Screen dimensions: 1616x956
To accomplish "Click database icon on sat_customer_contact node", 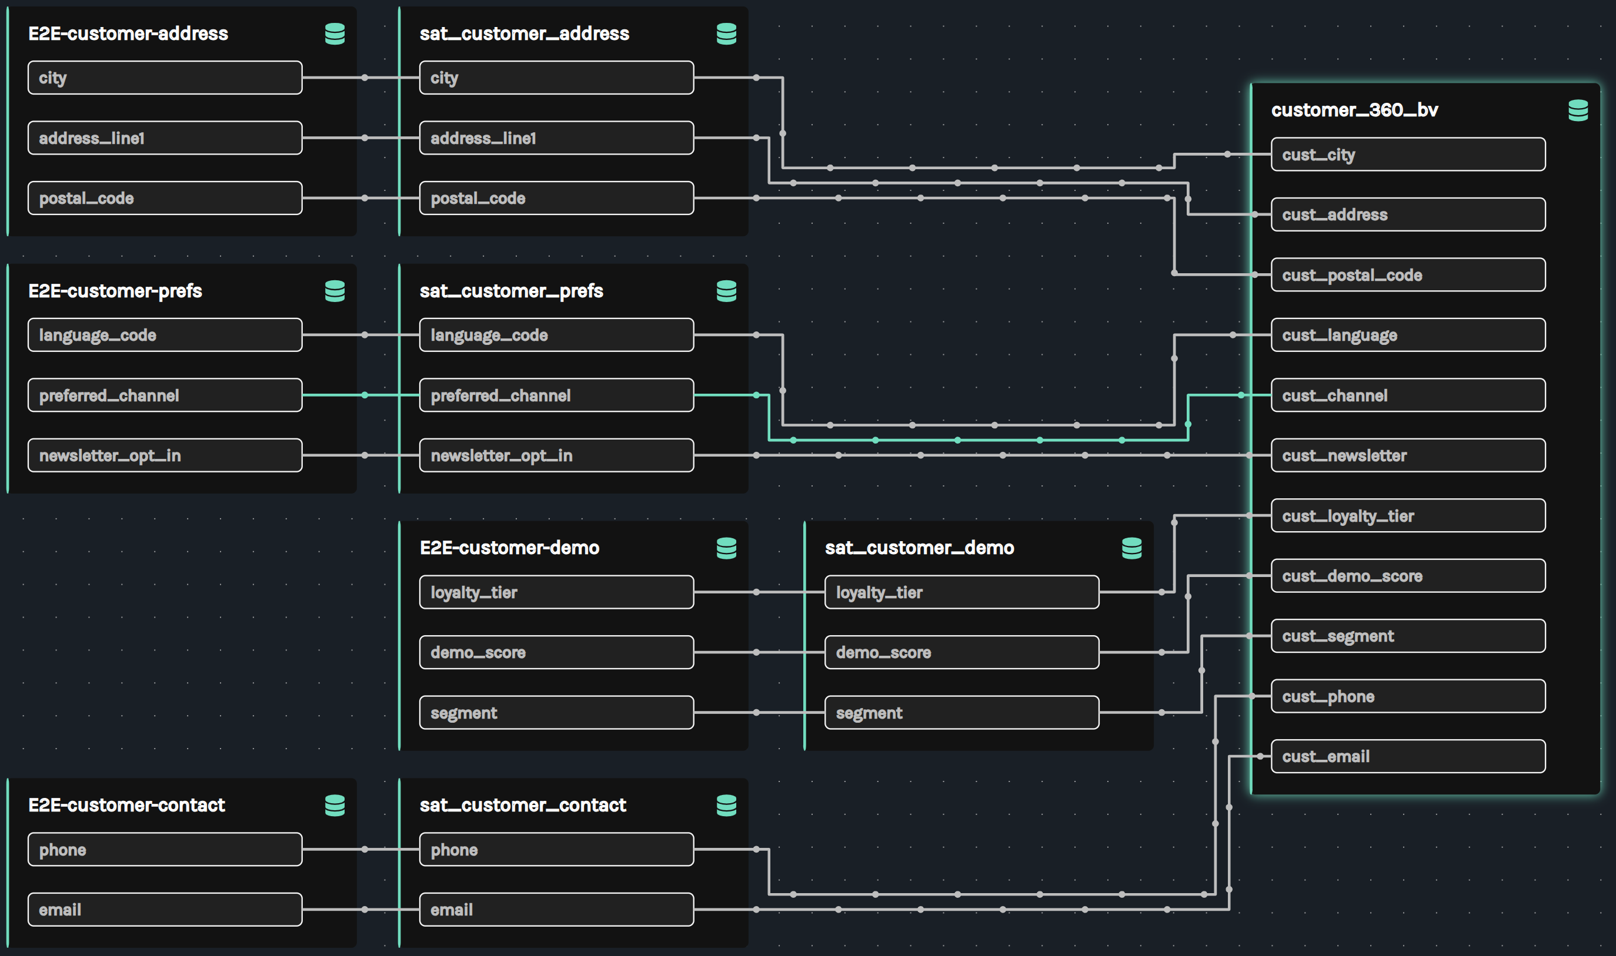I will click(726, 805).
